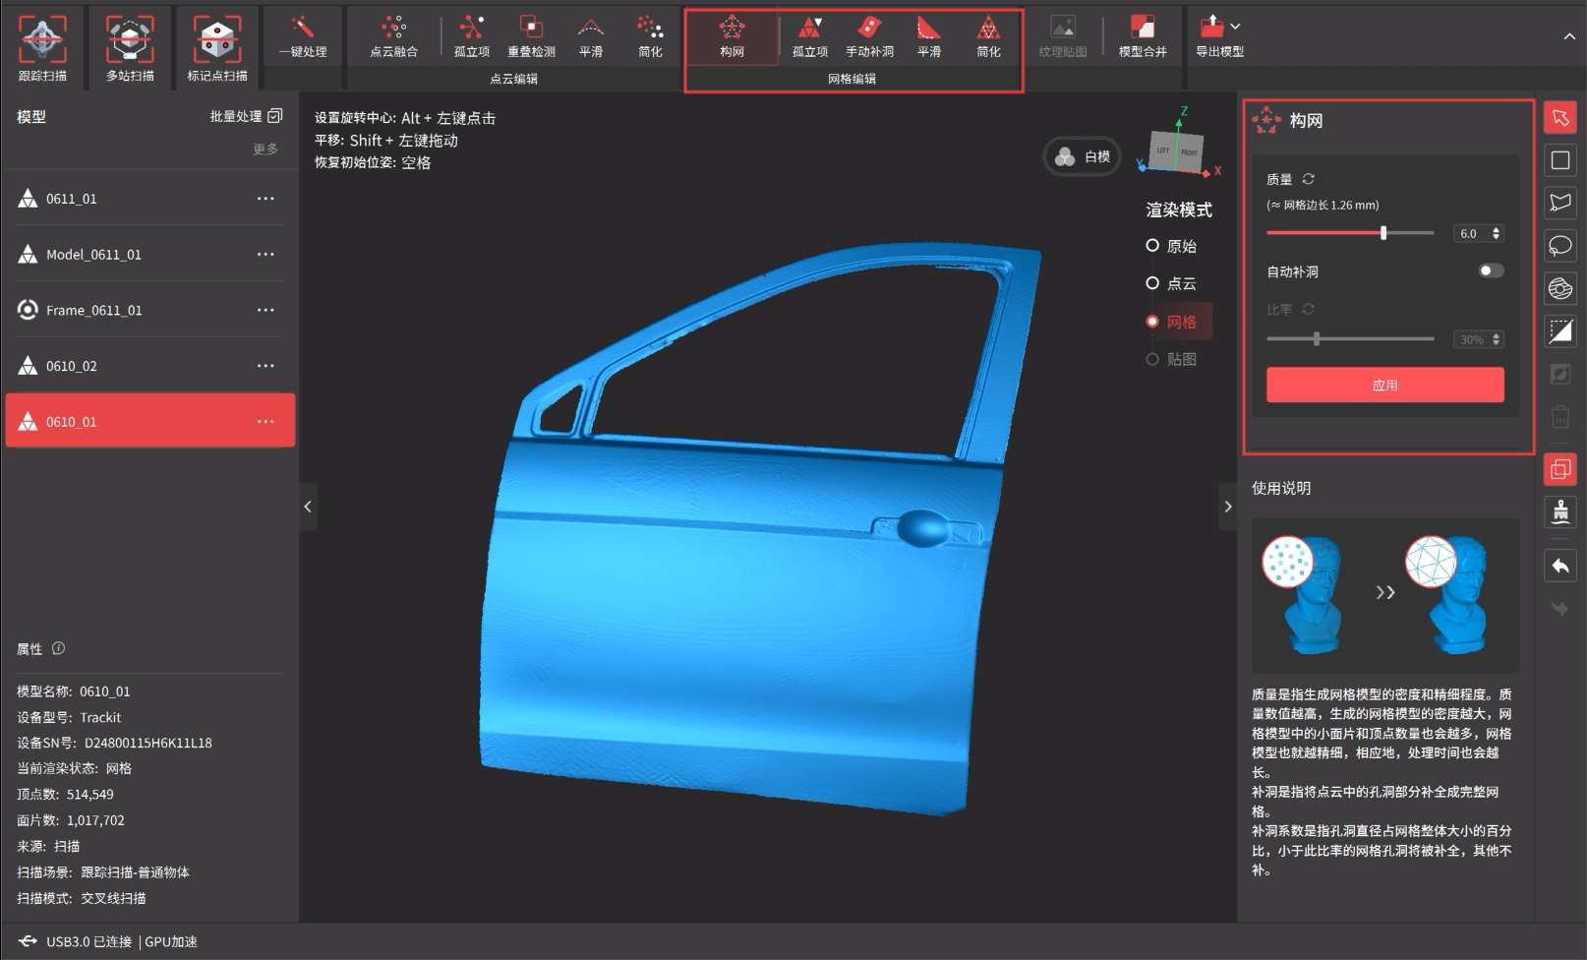Collapse the left model panel with arrow
Viewport: 1587px width, 960px height.
(308, 507)
